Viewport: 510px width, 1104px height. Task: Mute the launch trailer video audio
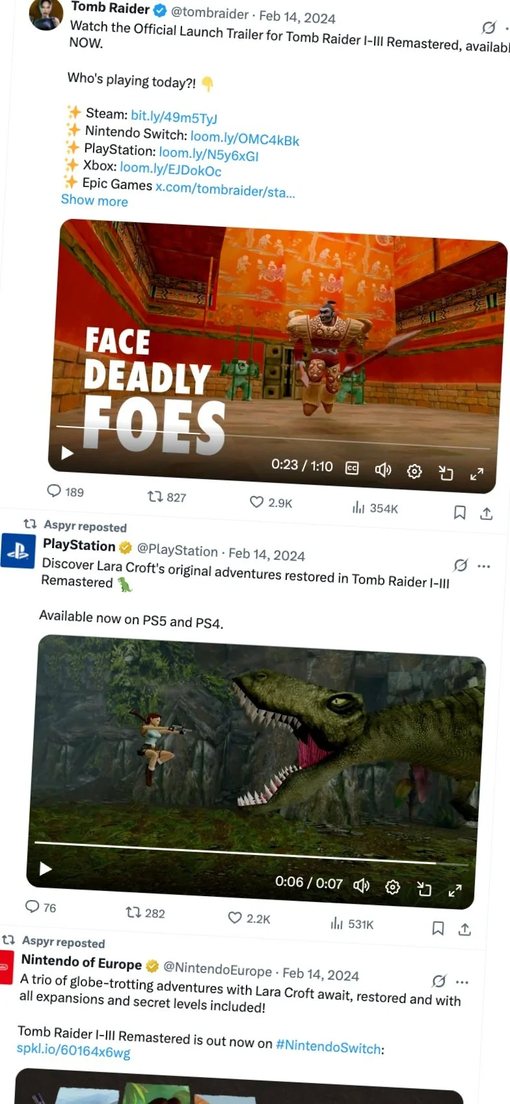(383, 470)
